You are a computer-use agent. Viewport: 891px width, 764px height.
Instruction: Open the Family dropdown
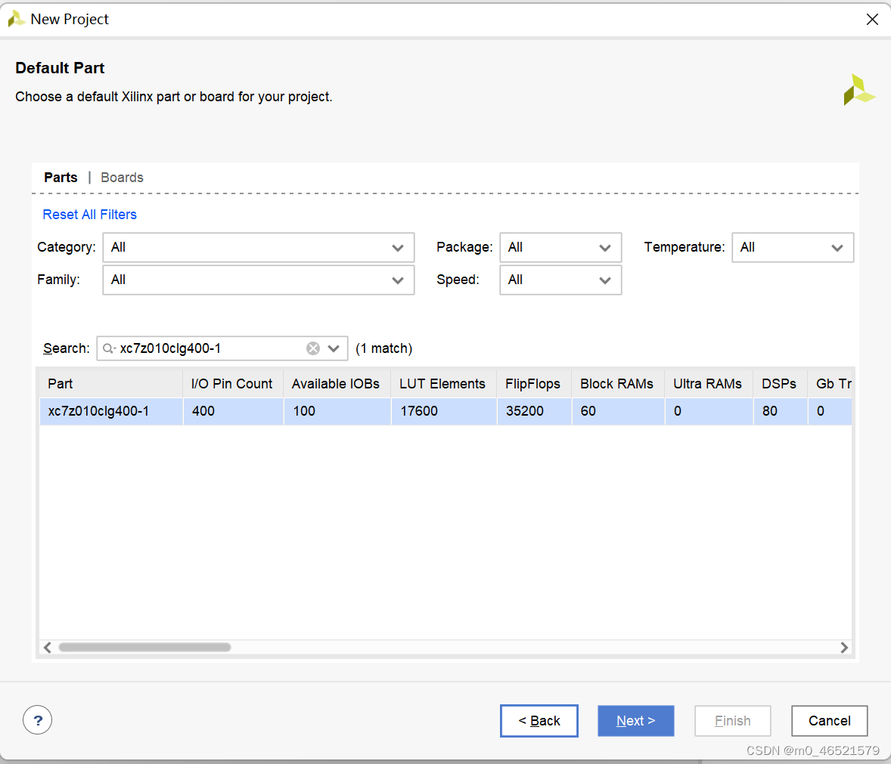[x=259, y=280]
